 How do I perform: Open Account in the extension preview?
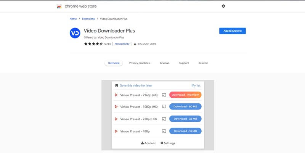coord(148,143)
